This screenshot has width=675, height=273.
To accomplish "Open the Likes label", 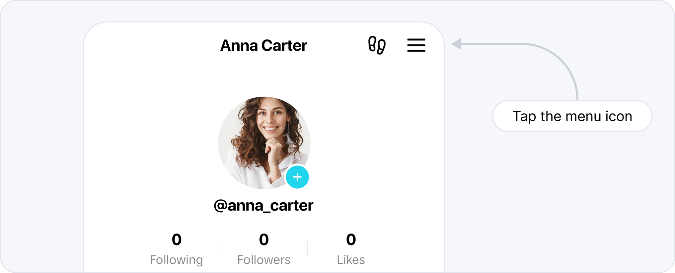I will pos(351,260).
